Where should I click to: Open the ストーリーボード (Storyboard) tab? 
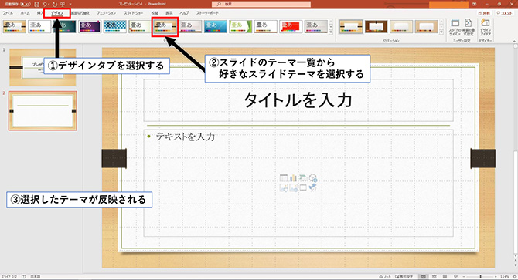coord(207,13)
